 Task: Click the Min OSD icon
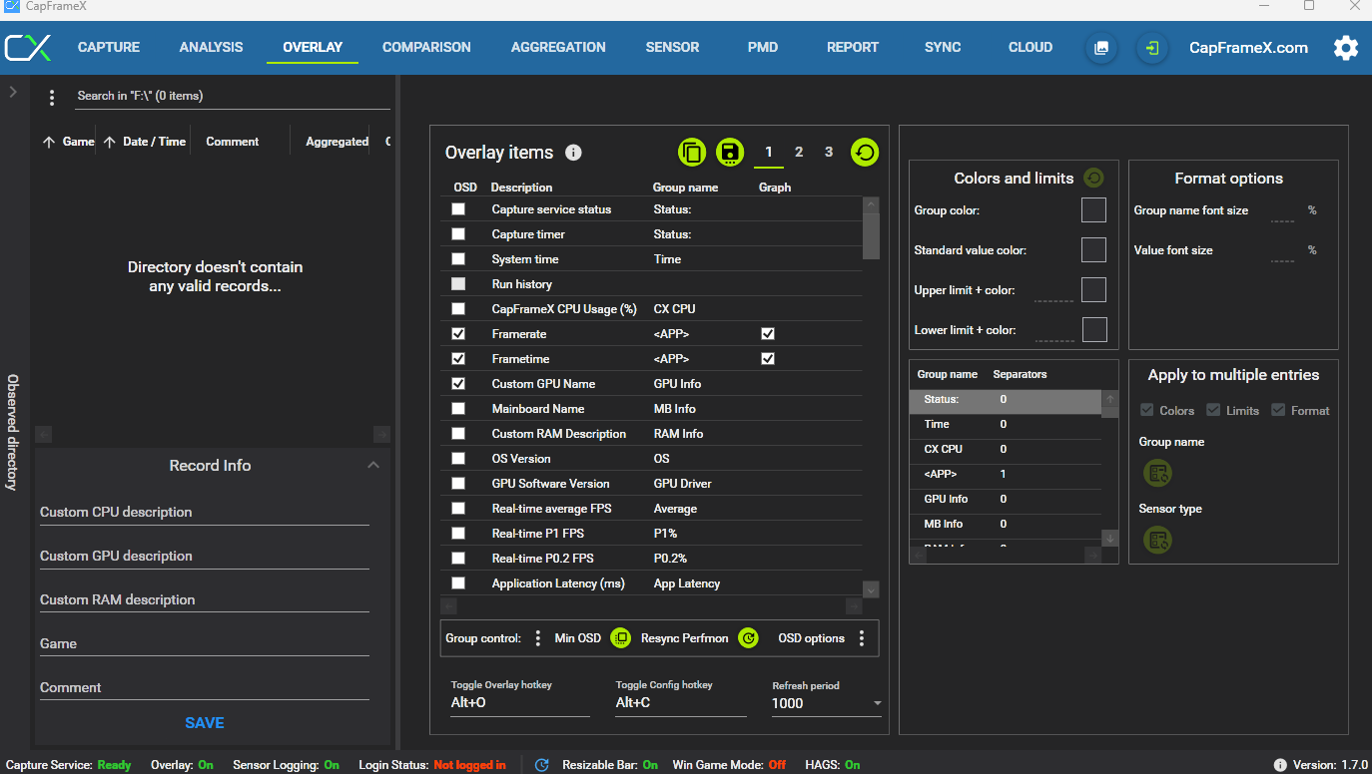pyautogui.click(x=620, y=638)
